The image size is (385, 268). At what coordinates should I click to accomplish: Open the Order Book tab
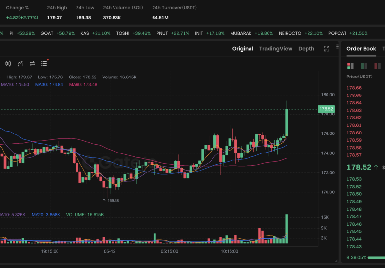361,49
